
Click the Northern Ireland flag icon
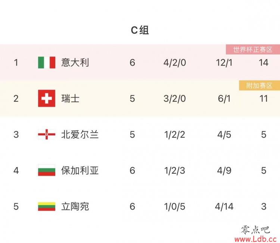coord(47,134)
